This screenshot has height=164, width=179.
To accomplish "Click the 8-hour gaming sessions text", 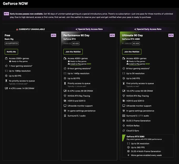I will click(138, 68).
